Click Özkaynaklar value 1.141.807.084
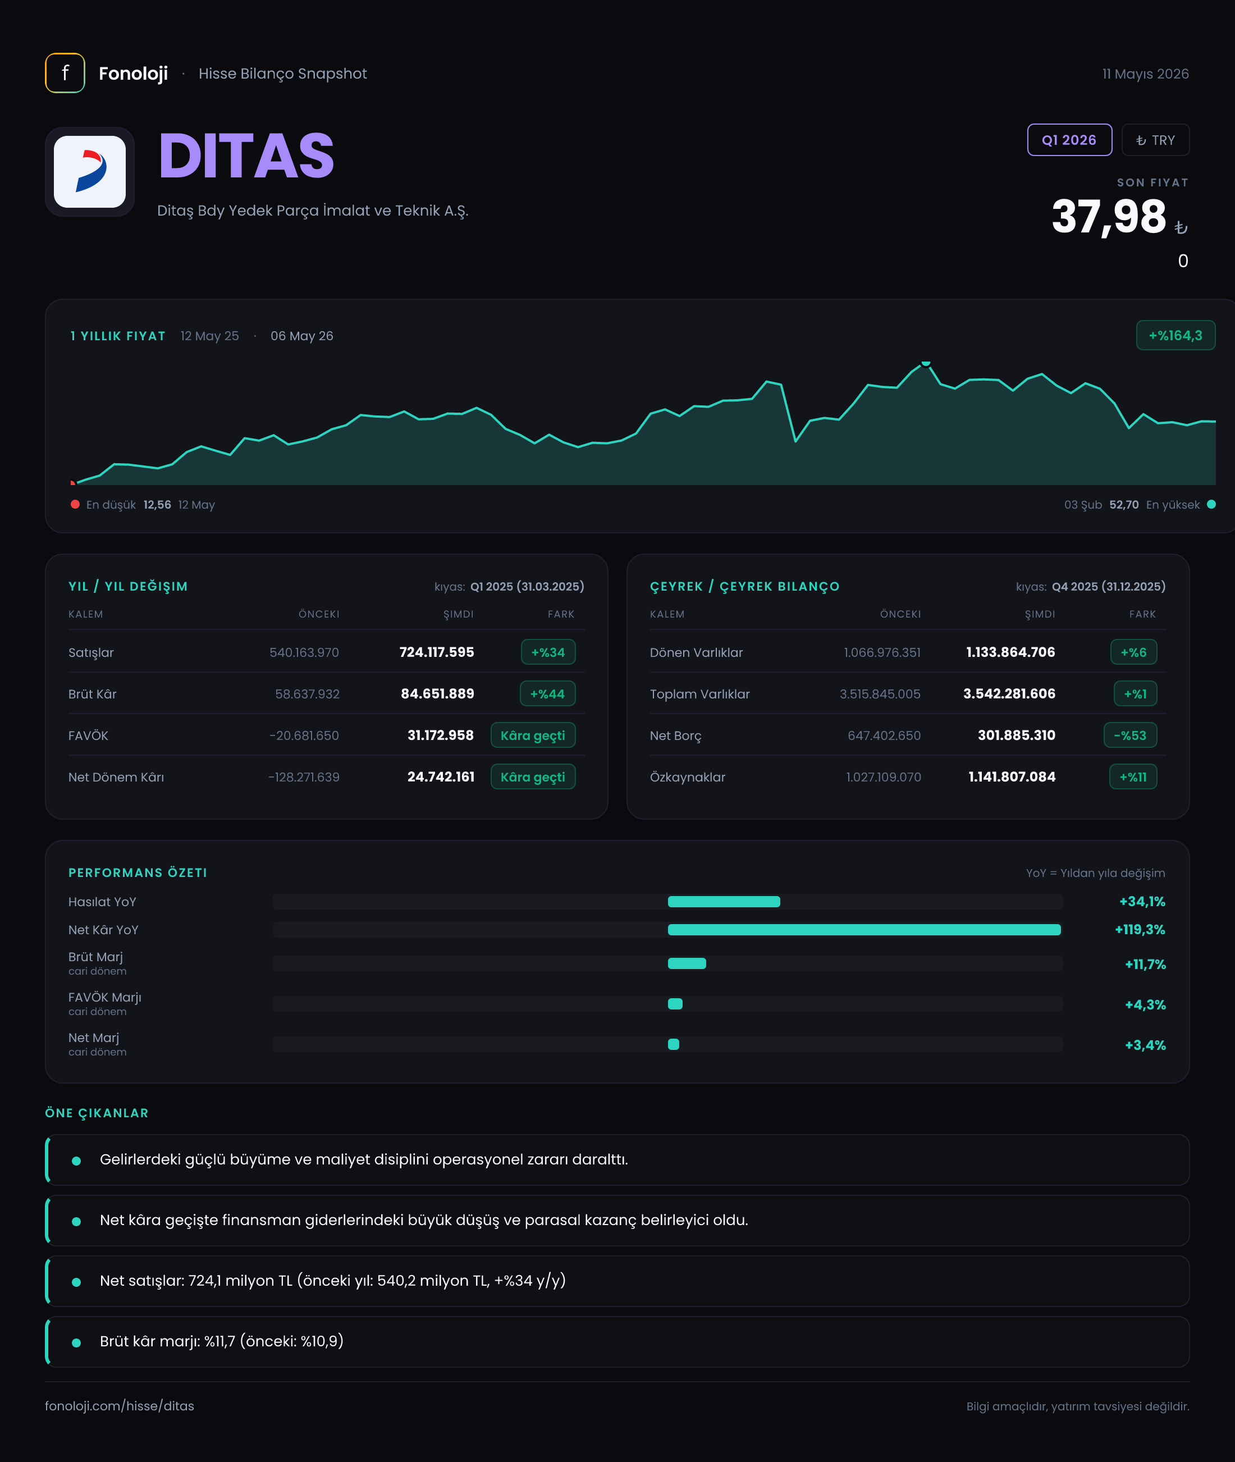 (1012, 776)
